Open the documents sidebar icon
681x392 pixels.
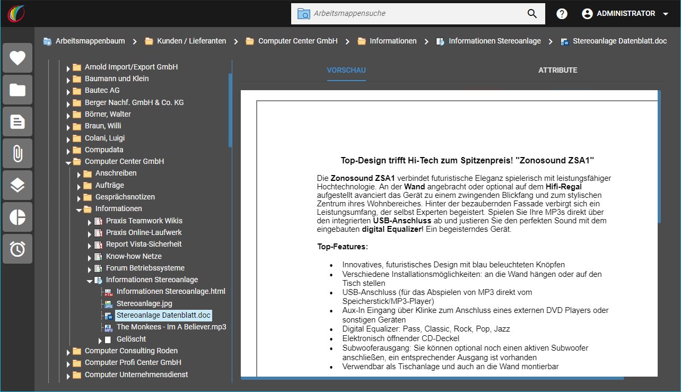[x=18, y=121]
